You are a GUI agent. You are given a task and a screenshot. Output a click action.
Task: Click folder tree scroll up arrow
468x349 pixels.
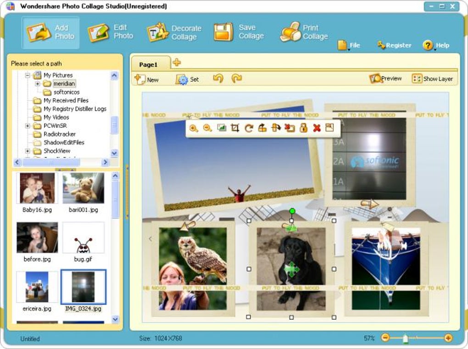114,76
